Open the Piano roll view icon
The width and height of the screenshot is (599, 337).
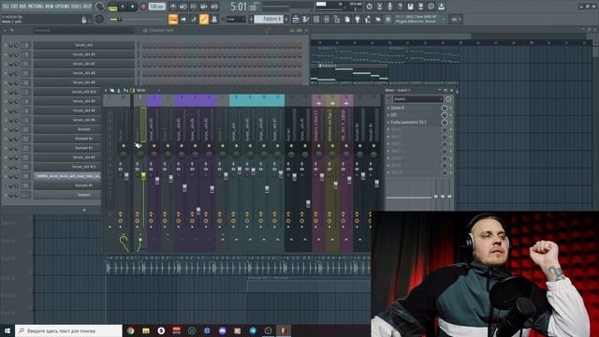(306, 19)
